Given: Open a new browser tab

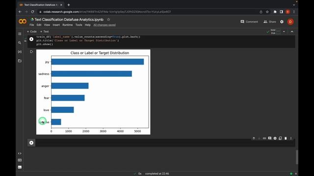Looking at the screenshot, I should 69,5.
